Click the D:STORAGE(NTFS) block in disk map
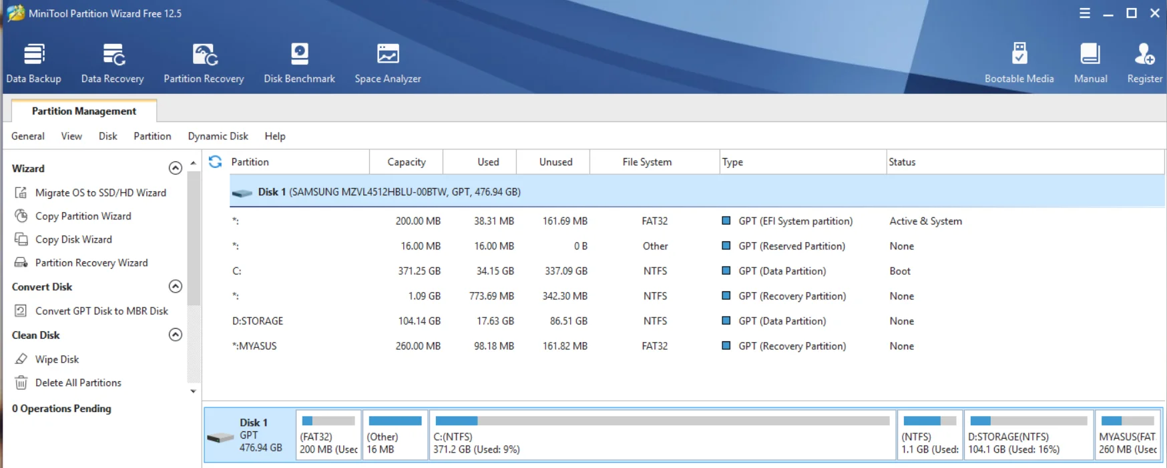1167x468 pixels. [x=1028, y=435]
